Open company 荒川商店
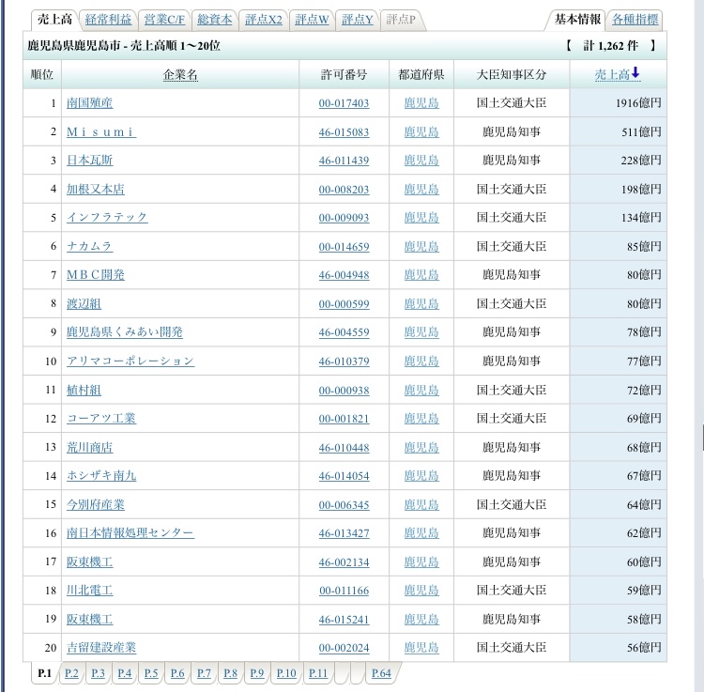The image size is (704, 692). coord(90,447)
